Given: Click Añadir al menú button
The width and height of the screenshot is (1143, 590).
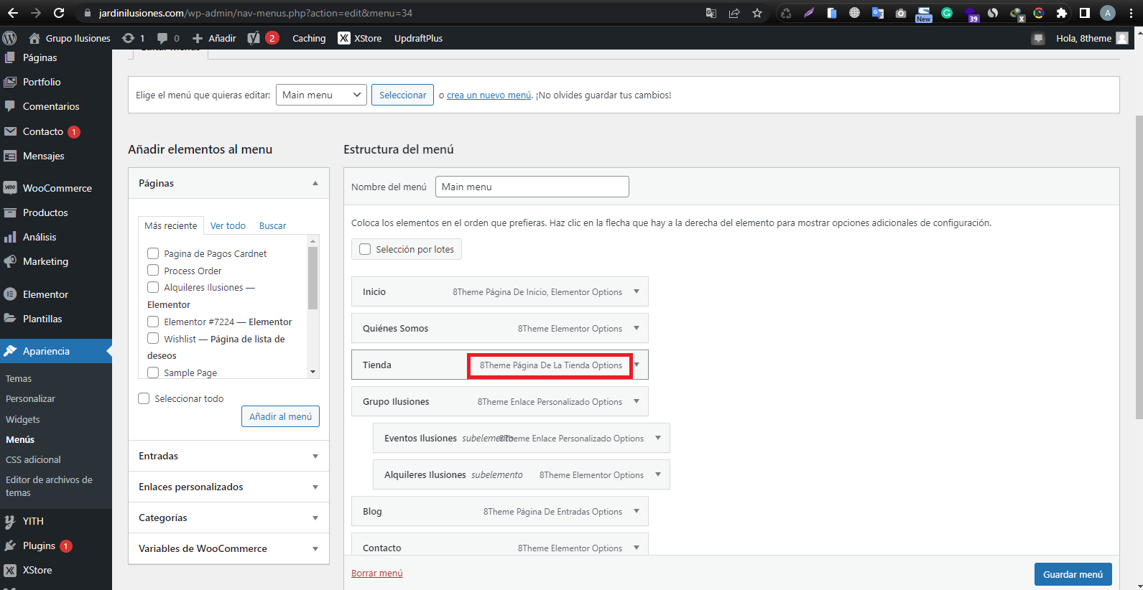Looking at the screenshot, I should [x=280, y=416].
